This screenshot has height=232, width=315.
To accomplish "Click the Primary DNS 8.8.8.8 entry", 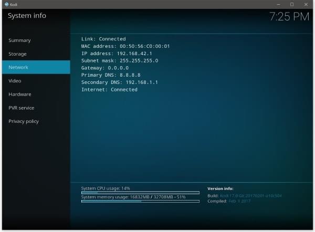I will pos(110,75).
